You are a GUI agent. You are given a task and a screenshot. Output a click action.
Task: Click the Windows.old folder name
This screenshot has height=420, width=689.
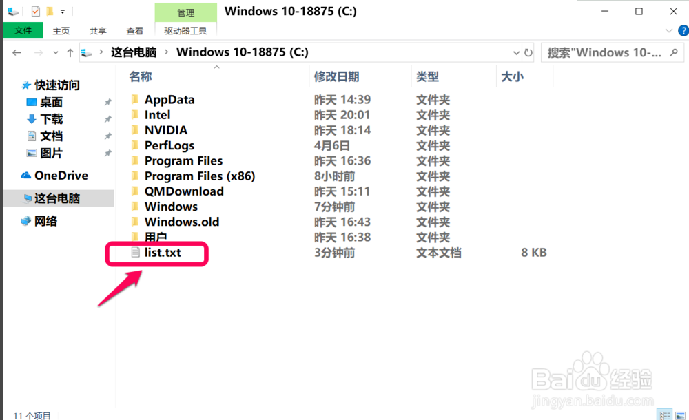tap(182, 222)
